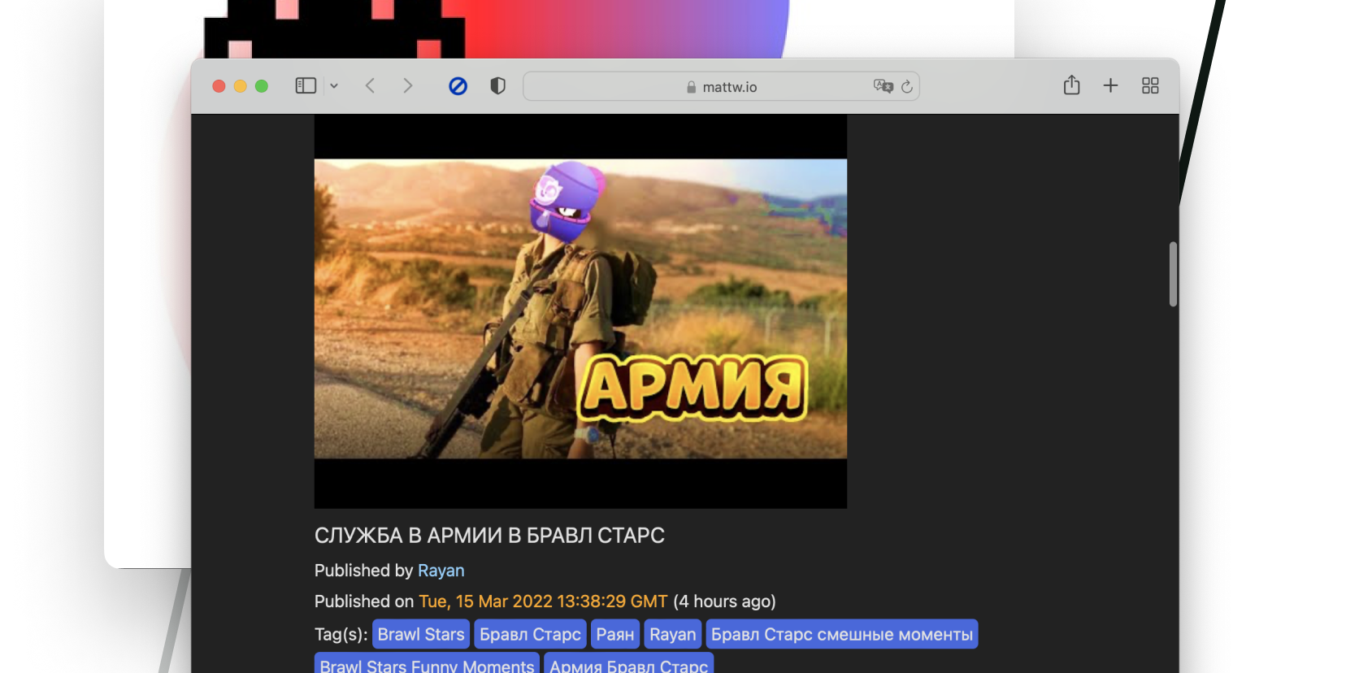Minimize the Safari window

[x=240, y=86]
